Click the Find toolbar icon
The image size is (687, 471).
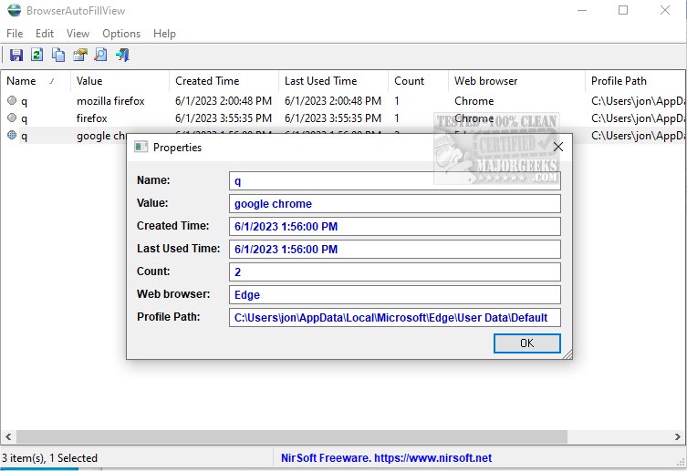pos(100,55)
